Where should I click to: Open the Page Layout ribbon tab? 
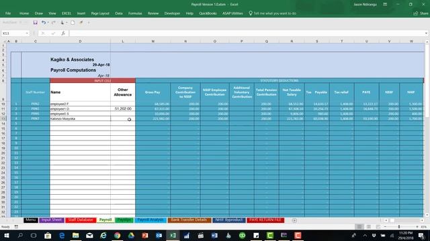[100, 13]
